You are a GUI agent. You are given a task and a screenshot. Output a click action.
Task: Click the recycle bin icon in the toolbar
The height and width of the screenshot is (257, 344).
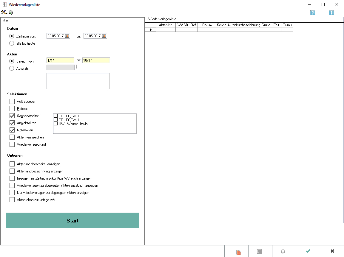pos(11,12)
